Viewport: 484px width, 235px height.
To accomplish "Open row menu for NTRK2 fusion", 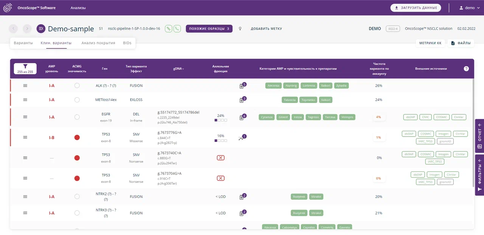I will (x=25, y=196).
